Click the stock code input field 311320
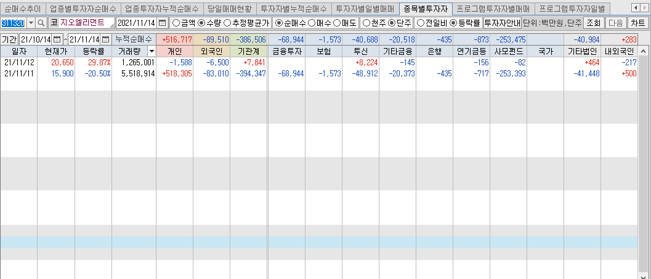This screenshot has height=279, width=651. point(14,23)
